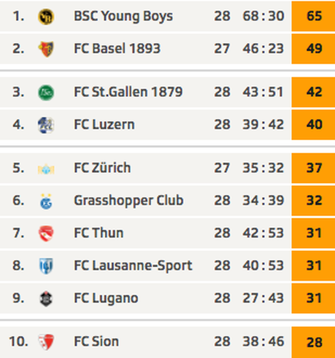Click the 27:43 goals of FC Lugano

pos(263,298)
